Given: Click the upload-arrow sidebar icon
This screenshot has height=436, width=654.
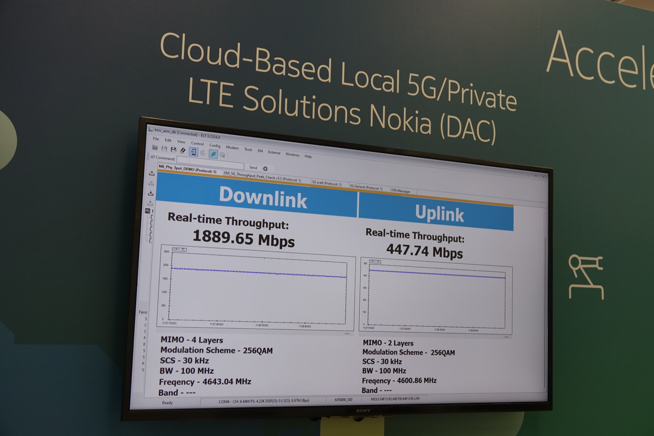Looking at the screenshot, I should click(150, 203).
